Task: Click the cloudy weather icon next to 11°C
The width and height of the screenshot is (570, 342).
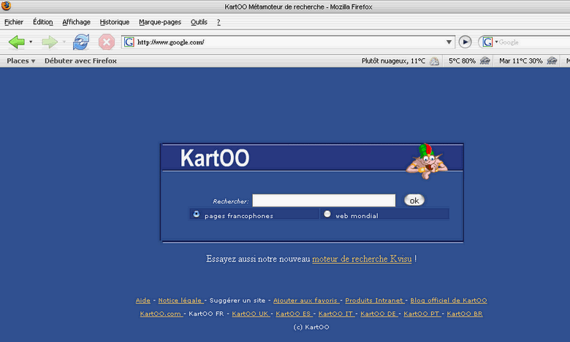Action: tap(434, 61)
